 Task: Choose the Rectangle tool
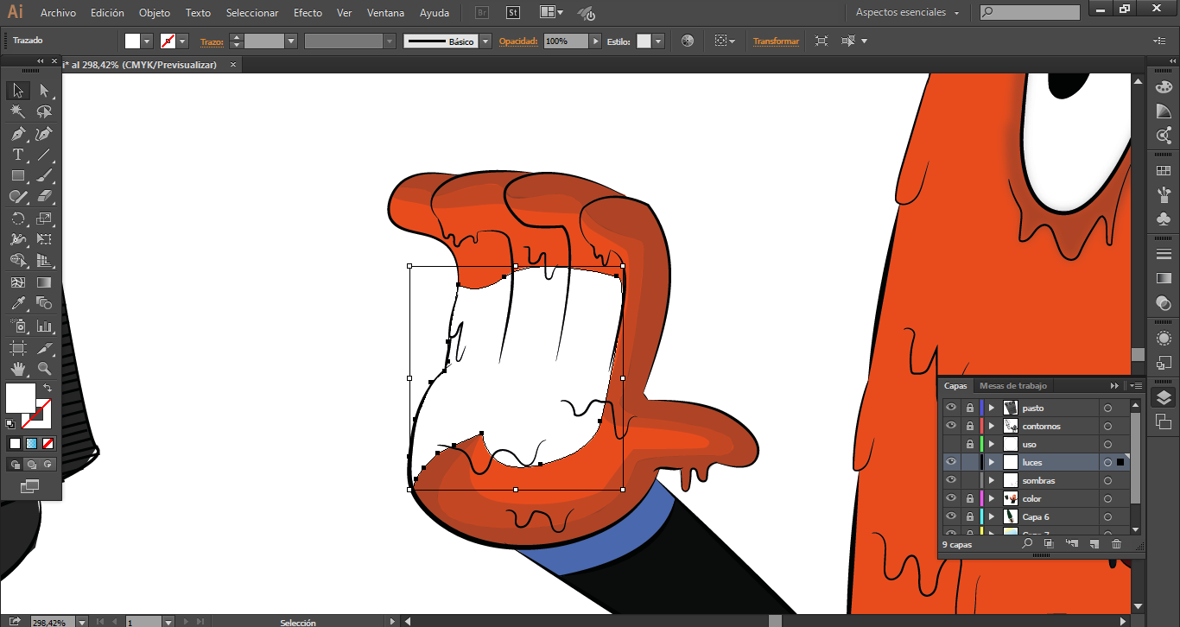coord(17,175)
